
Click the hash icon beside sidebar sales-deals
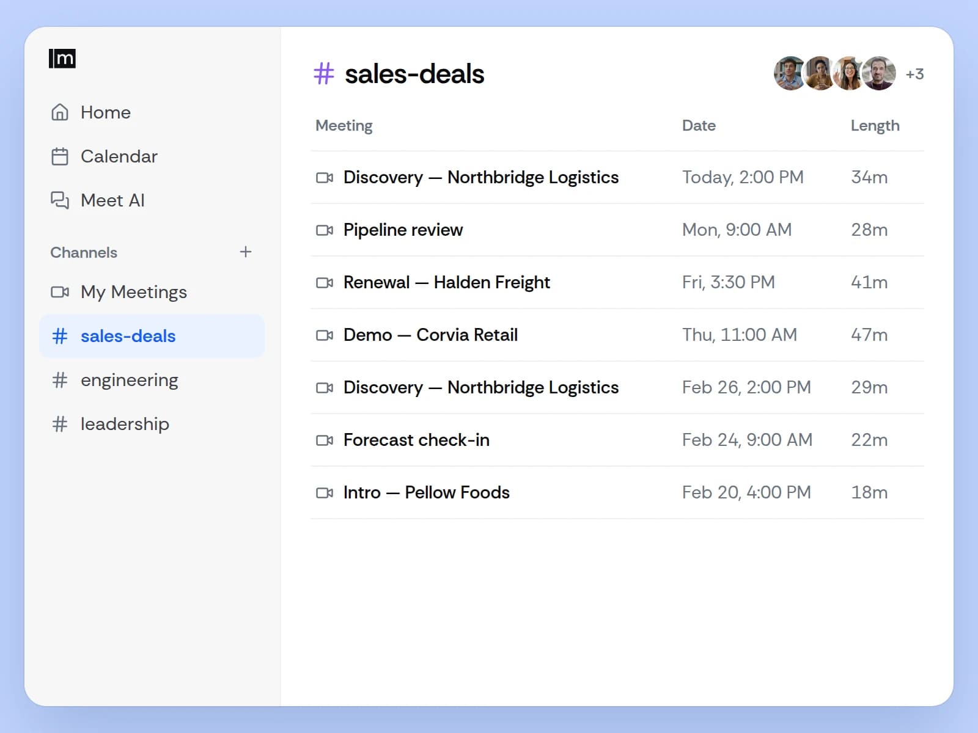pyautogui.click(x=60, y=336)
